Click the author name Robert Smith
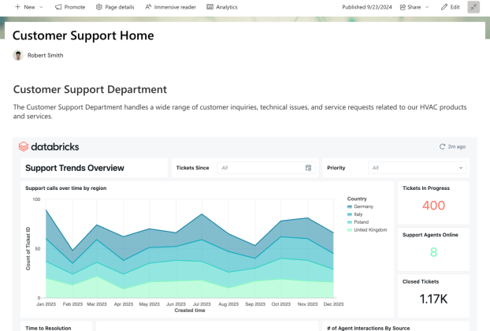The image size is (490, 331). pyautogui.click(x=45, y=55)
